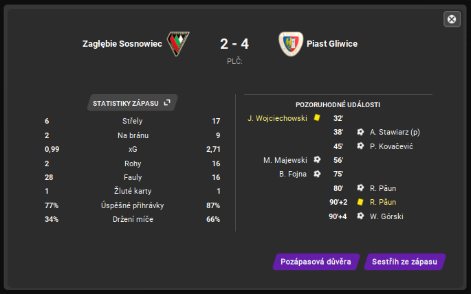Click the Piast Gliwice club crest
This screenshot has height=294, width=471.
pyautogui.click(x=290, y=44)
